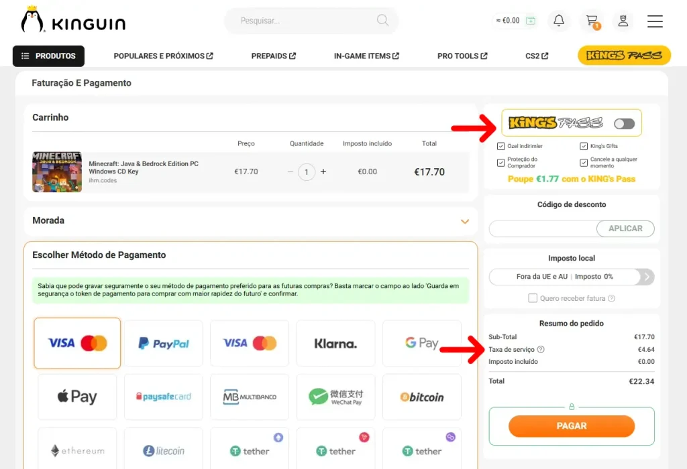
Task: Open the notifications bell
Action: (x=559, y=21)
